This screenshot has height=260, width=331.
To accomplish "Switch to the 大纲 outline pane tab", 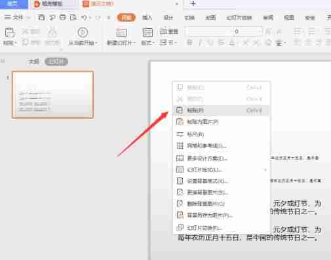I will pyautogui.click(x=34, y=62).
